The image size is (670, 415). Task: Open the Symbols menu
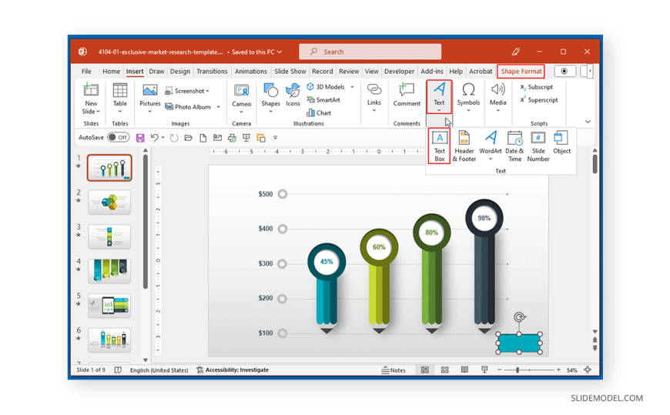(468, 98)
